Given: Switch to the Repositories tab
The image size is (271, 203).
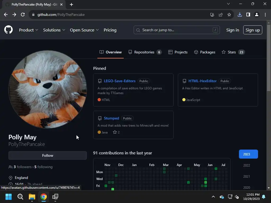Looking at the screenshot, I should coord(145,52).
